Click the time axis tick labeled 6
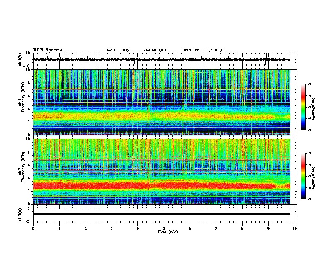The width and height of the screenshot is (332, 256). [190, 228]
